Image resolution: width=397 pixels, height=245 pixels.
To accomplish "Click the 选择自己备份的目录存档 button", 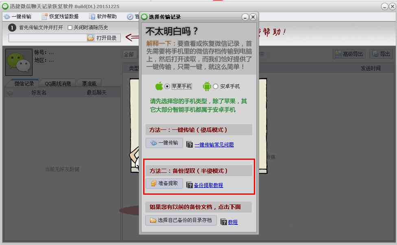I will tap(181, 220).
